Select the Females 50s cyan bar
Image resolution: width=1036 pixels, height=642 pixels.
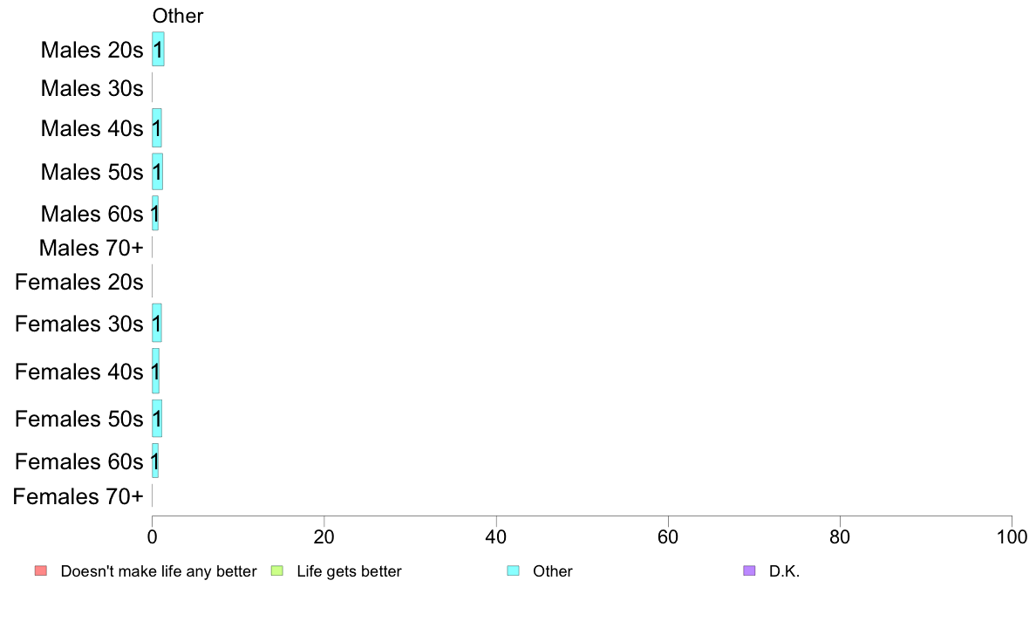157,419
